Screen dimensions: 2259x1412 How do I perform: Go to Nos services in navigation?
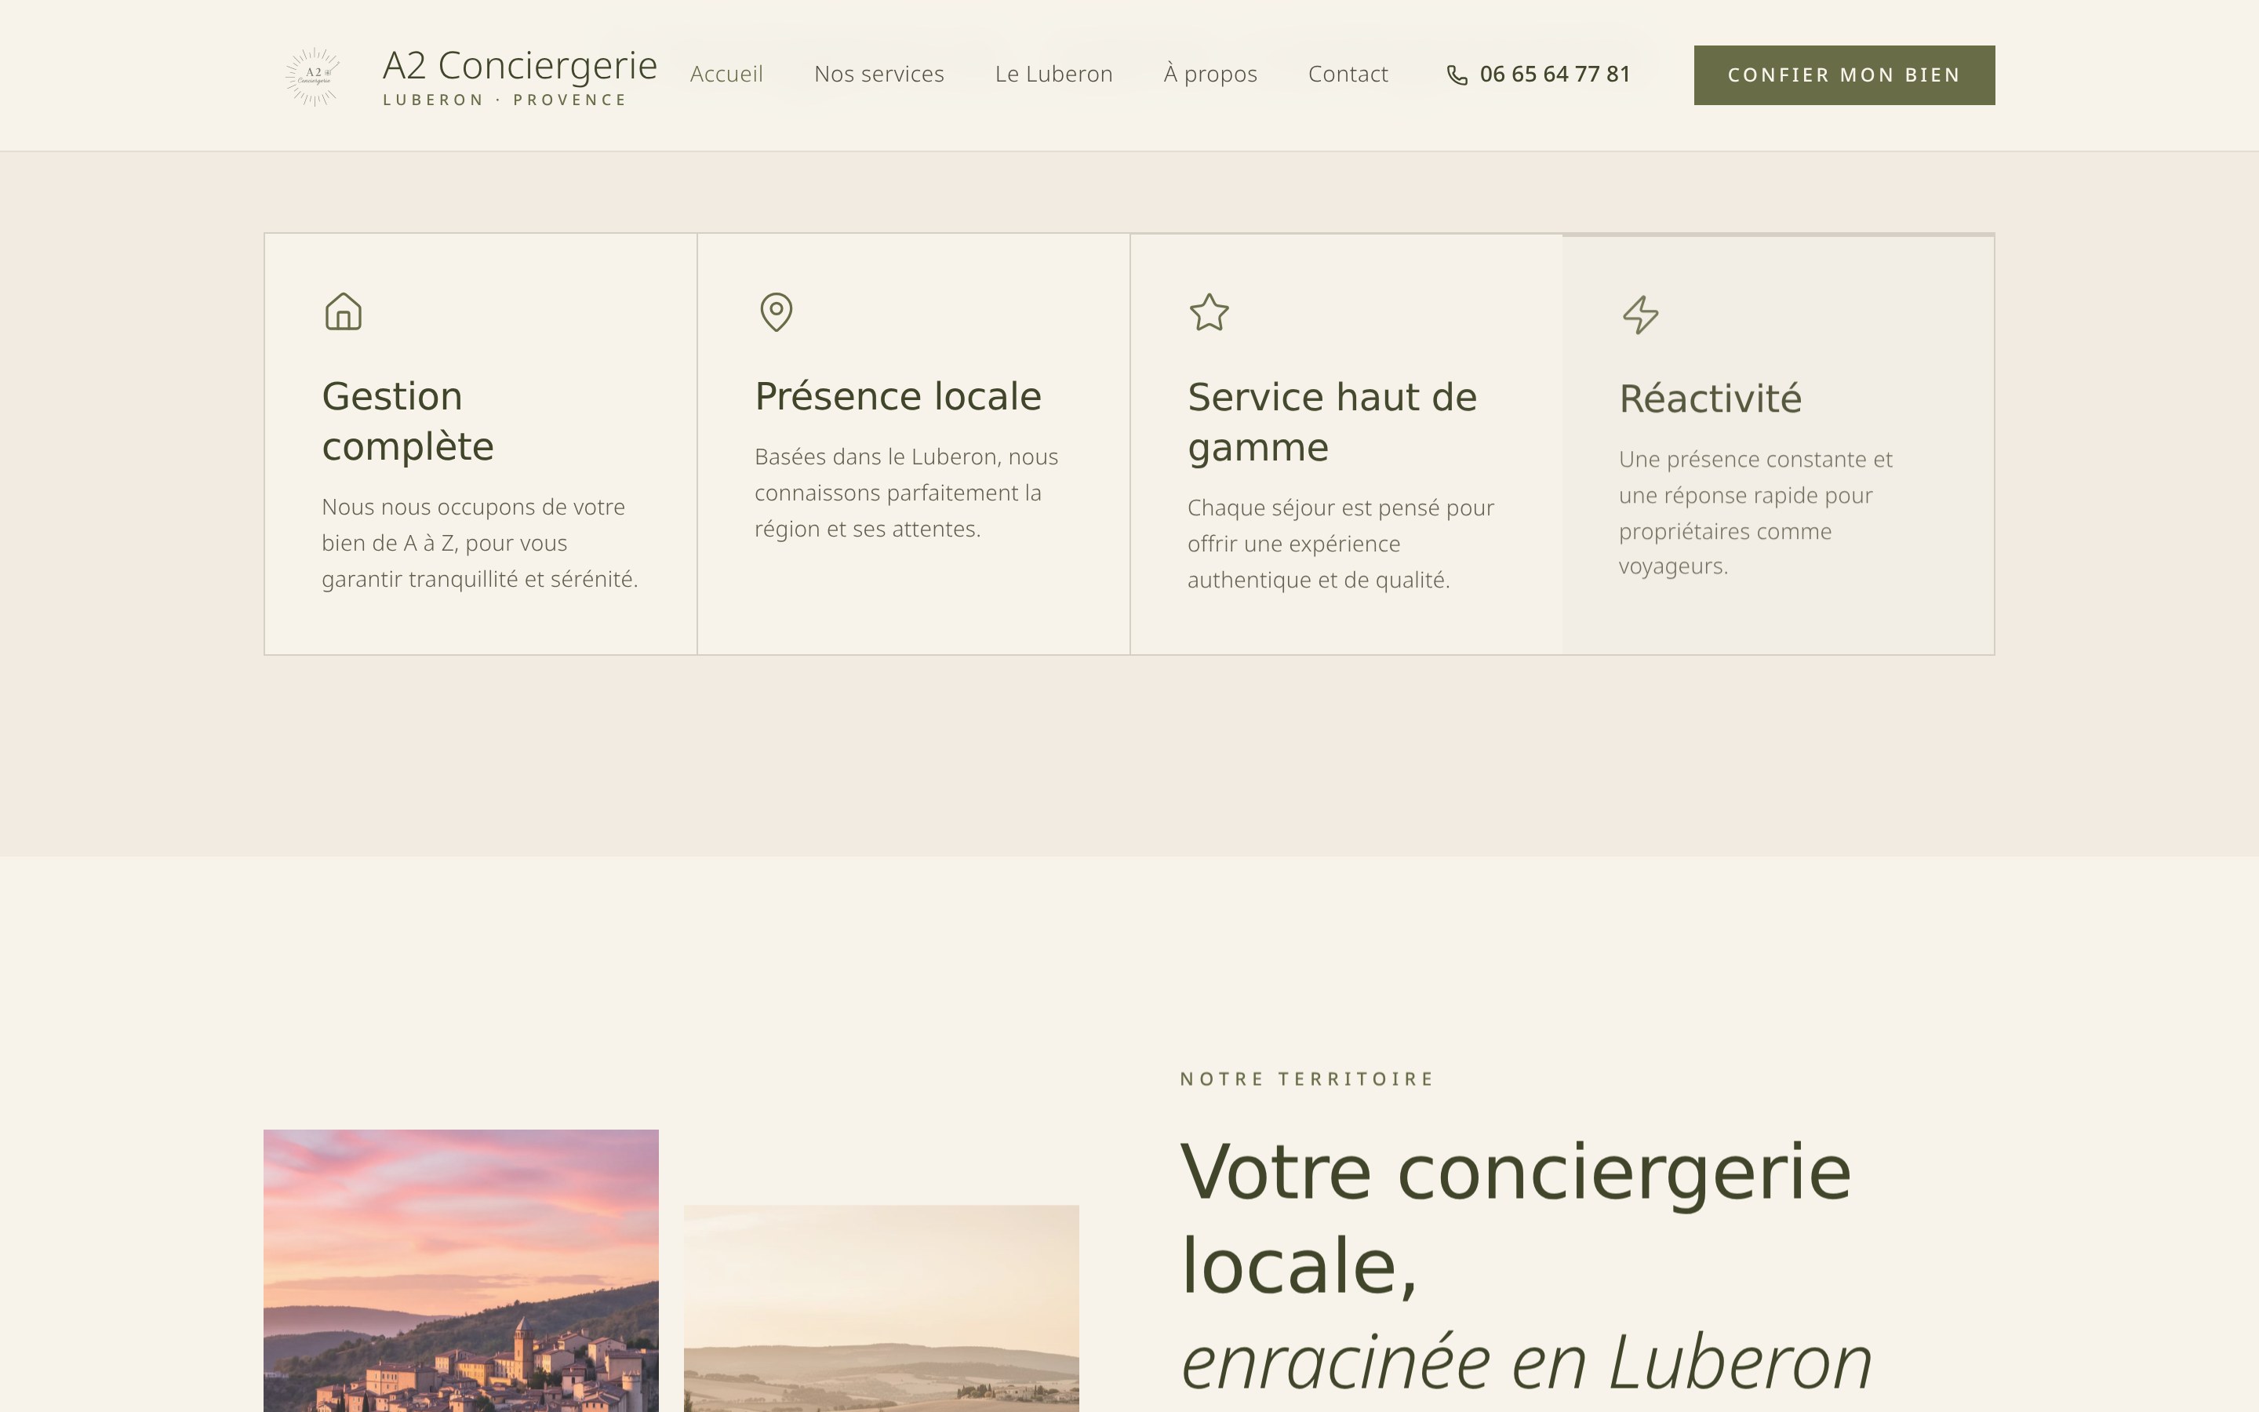[x=878, y=74]
